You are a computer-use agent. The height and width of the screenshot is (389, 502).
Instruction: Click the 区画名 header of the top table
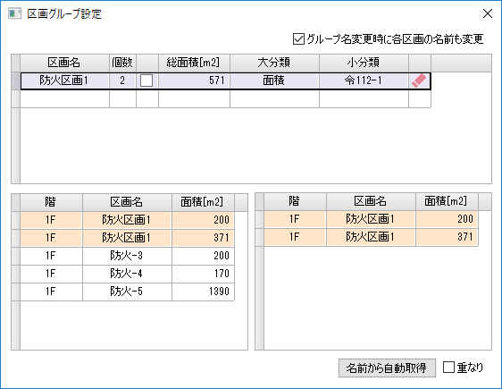[64, 63]
